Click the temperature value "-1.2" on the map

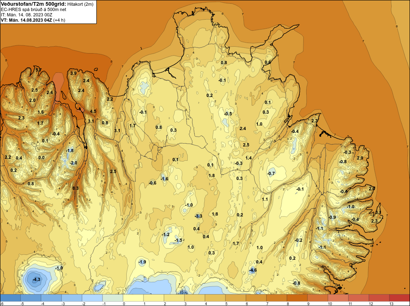coord(166,234)
